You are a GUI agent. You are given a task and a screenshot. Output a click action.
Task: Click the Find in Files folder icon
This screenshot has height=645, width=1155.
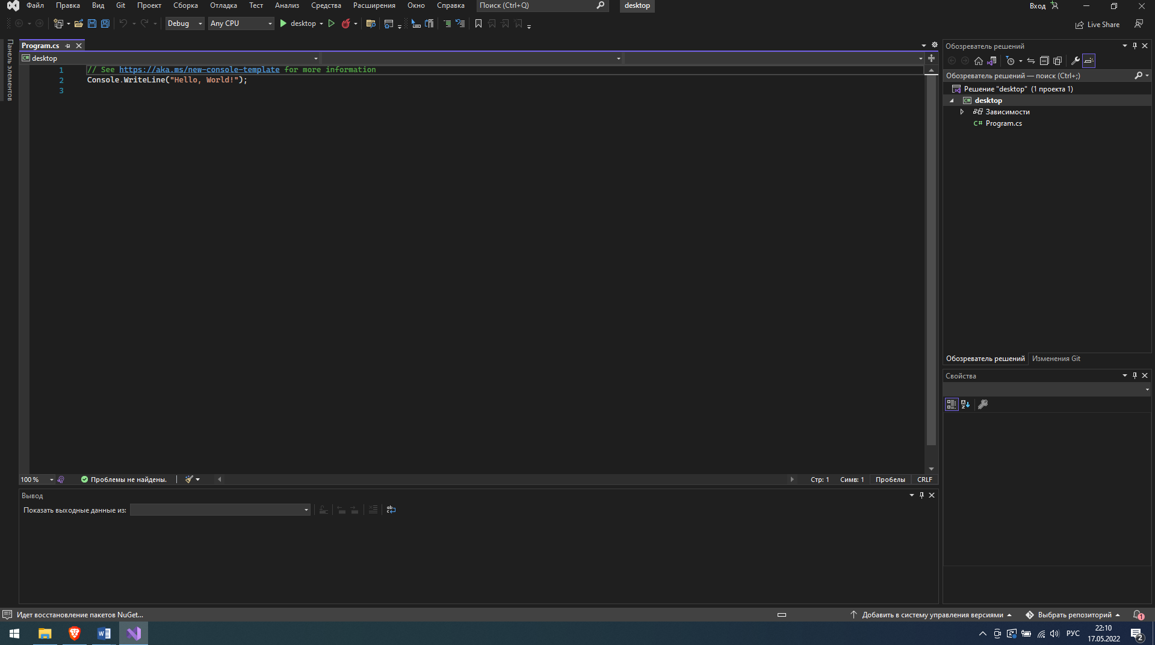pos(371,23)
